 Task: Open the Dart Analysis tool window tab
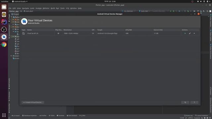click(x=72, y=115)
